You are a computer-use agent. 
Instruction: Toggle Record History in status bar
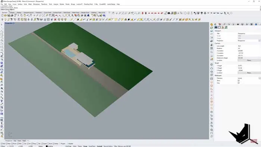tap(108, 146)
